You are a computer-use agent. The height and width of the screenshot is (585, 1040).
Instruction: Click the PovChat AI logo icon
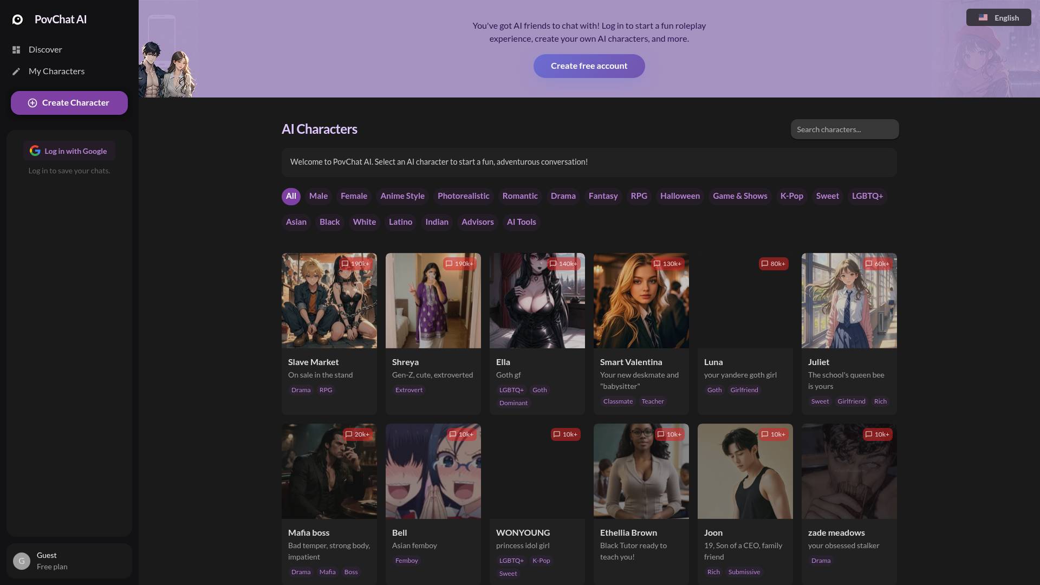(x=17, y=19)
